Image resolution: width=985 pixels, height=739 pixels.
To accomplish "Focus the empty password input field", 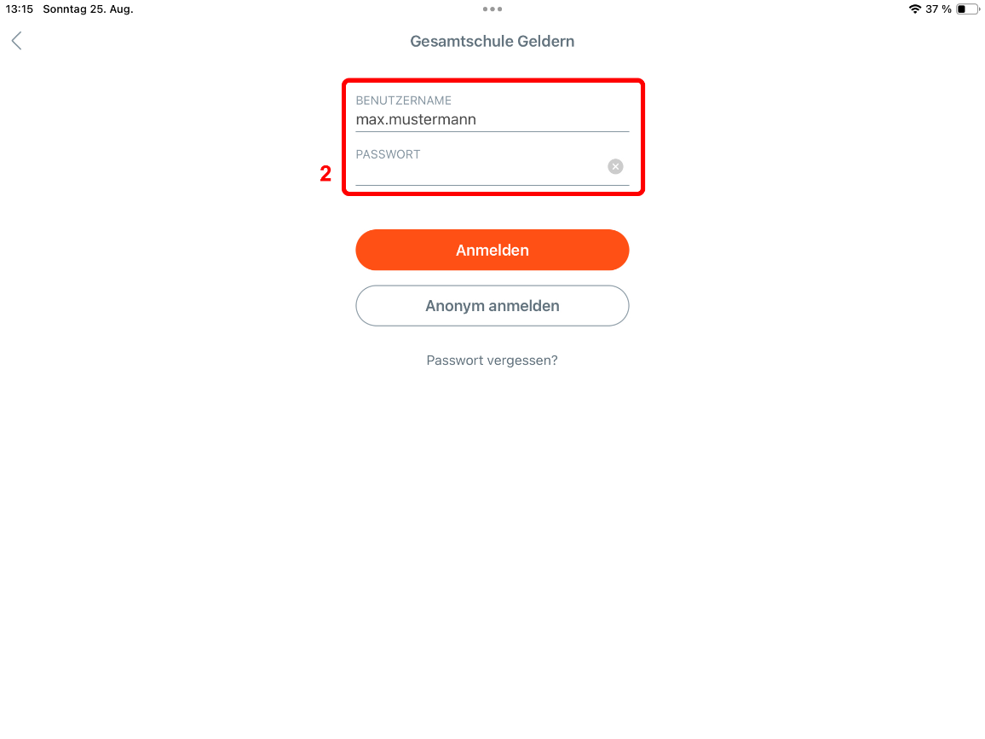I will coord(481,172).
